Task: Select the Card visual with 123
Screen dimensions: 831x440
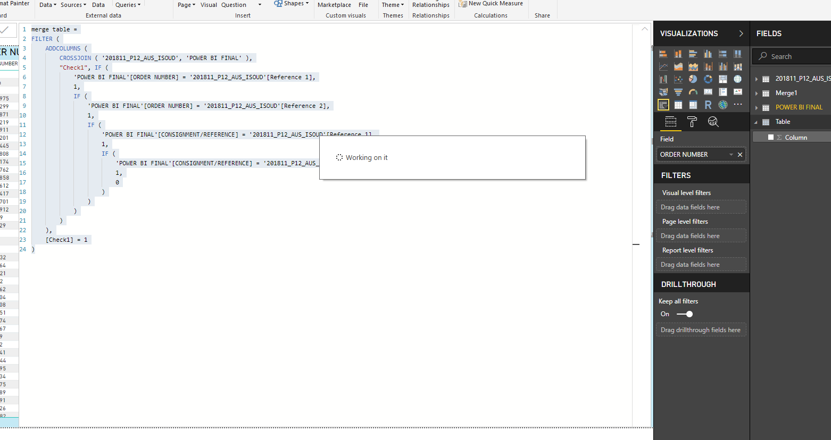Action: click(x=708, y=92)
